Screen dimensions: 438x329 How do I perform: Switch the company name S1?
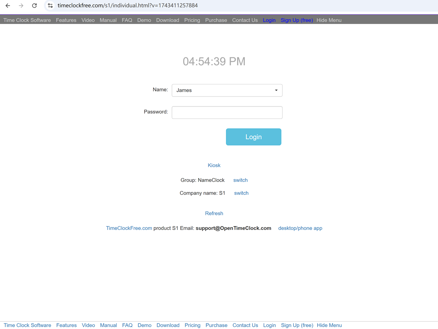click(241, 193)
